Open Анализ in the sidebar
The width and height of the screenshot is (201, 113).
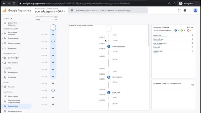click(11, 87)
